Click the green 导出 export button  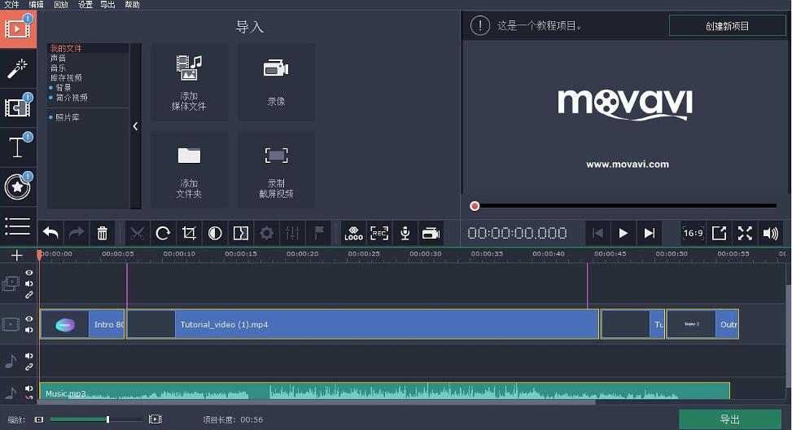coord(730,419)
